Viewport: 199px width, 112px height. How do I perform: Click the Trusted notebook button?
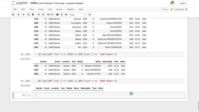165,9
